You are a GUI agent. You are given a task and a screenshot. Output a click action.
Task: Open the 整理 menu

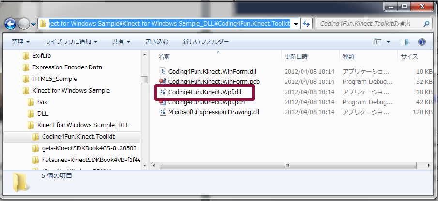point(20,42)
